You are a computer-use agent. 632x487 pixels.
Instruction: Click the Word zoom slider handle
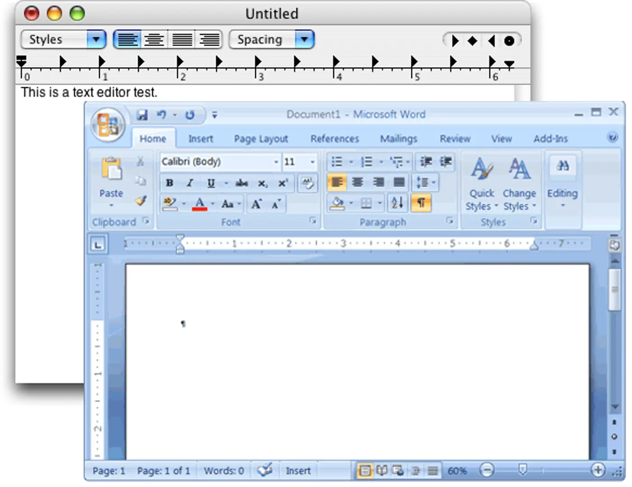(522, 470)
